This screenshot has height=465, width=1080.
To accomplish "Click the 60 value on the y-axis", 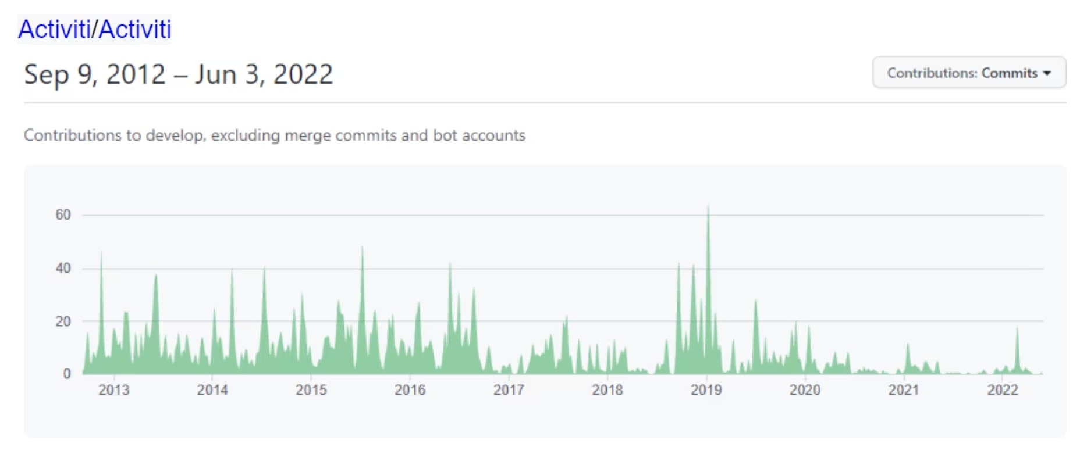I will (x=63, y=215).
